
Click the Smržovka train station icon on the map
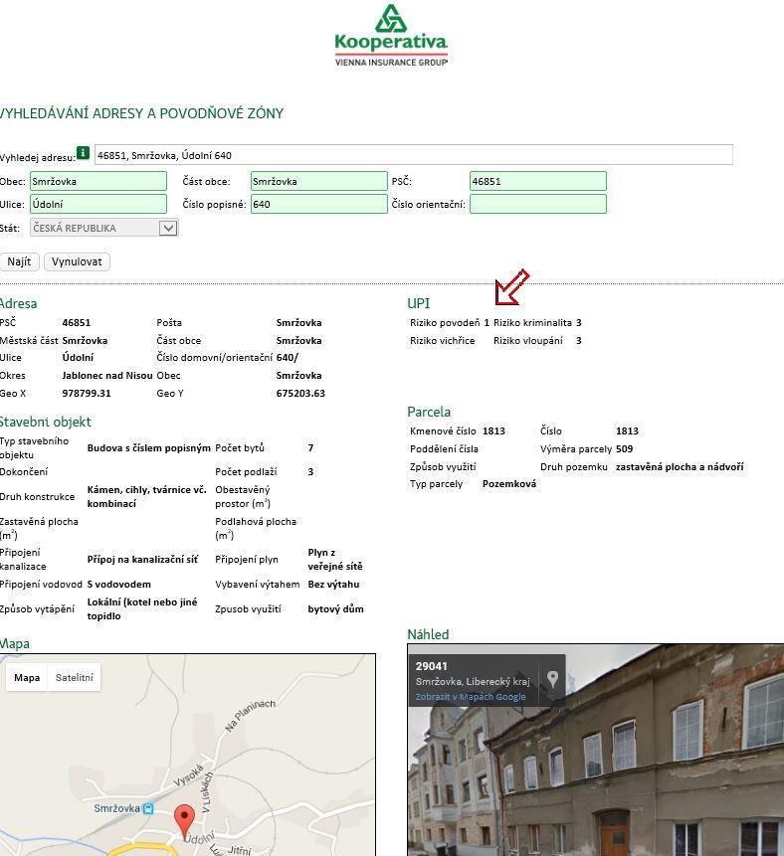tap(148, 808)
